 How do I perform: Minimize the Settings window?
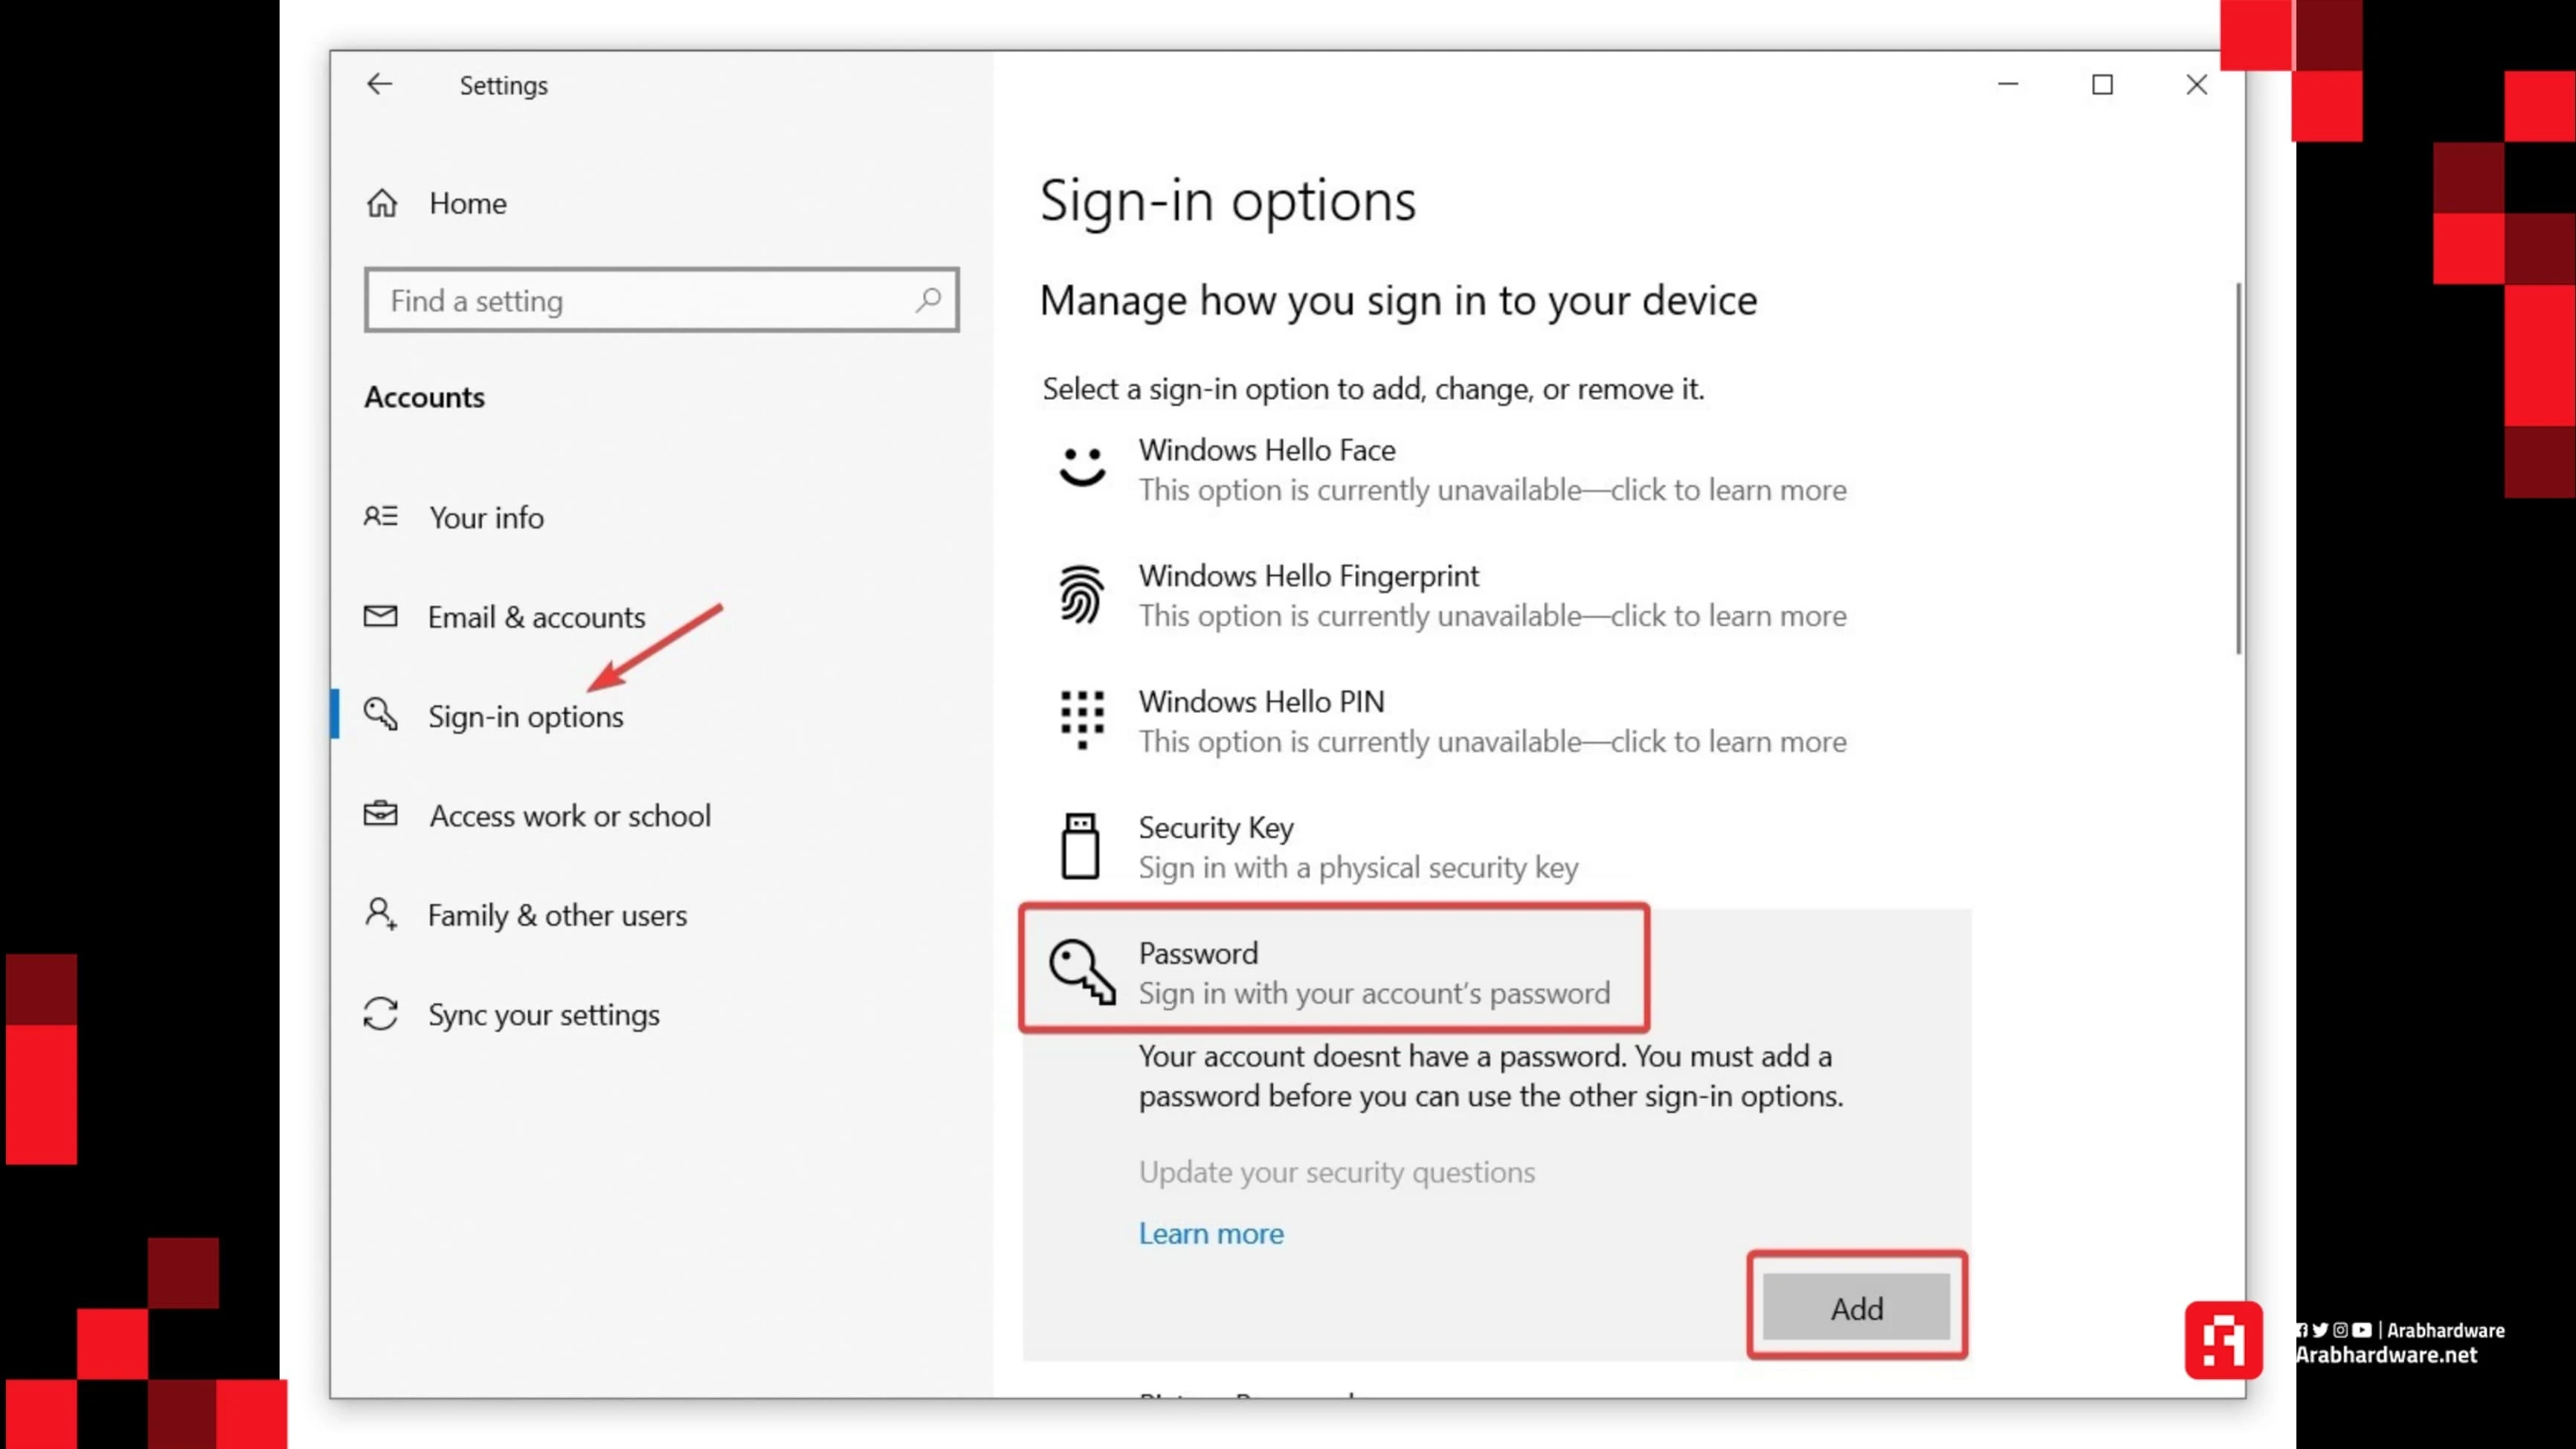pyautogui.click(x=2008, y=84)
